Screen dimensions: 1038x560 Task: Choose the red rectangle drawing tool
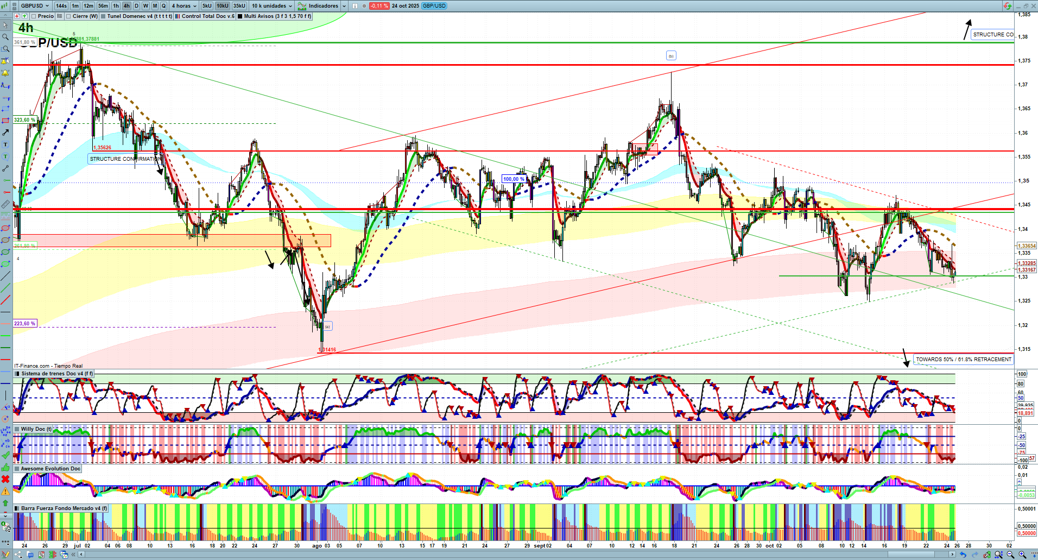pyautogui.click(x=5, y=121)
